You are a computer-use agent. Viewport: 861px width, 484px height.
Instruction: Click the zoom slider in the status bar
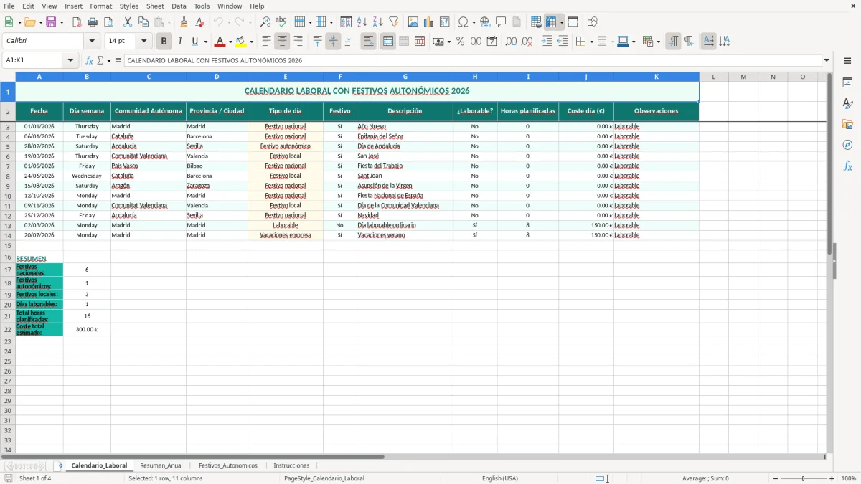tap(804, 478)
